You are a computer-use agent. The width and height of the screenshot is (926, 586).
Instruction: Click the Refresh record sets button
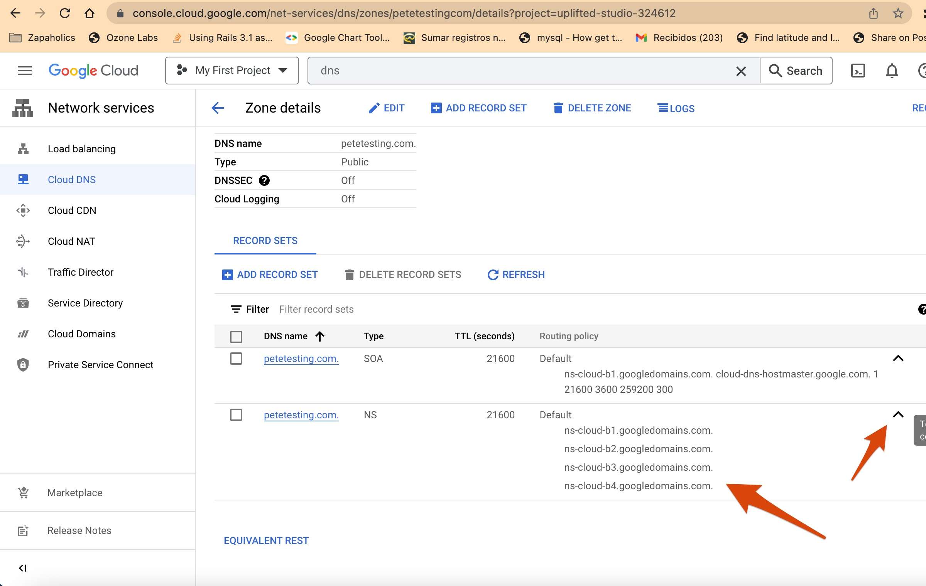pyautogui.click(x=516, y=275)
